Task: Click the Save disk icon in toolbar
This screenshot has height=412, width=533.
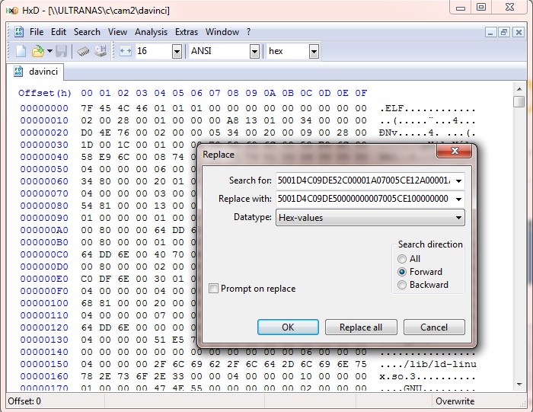Action: [61, 51]
